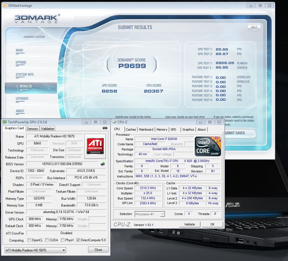Click the GPU Name field in GPU-Z

tap(54, 136)
